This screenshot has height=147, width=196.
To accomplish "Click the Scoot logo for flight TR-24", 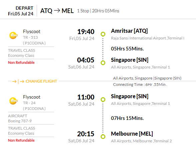I will tap(13, 101).
